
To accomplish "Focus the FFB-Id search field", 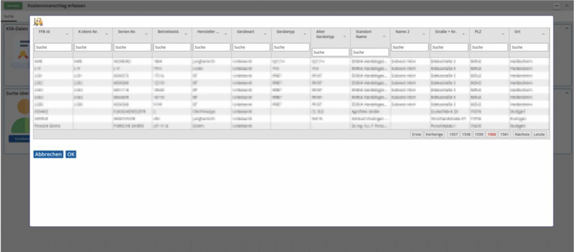I will [x=53, y=47].
